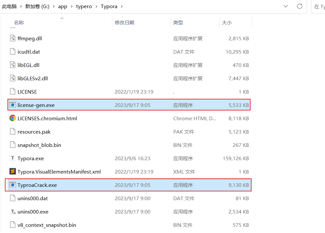Expand the chevron after Typora breadcrumb

point(121,6)
